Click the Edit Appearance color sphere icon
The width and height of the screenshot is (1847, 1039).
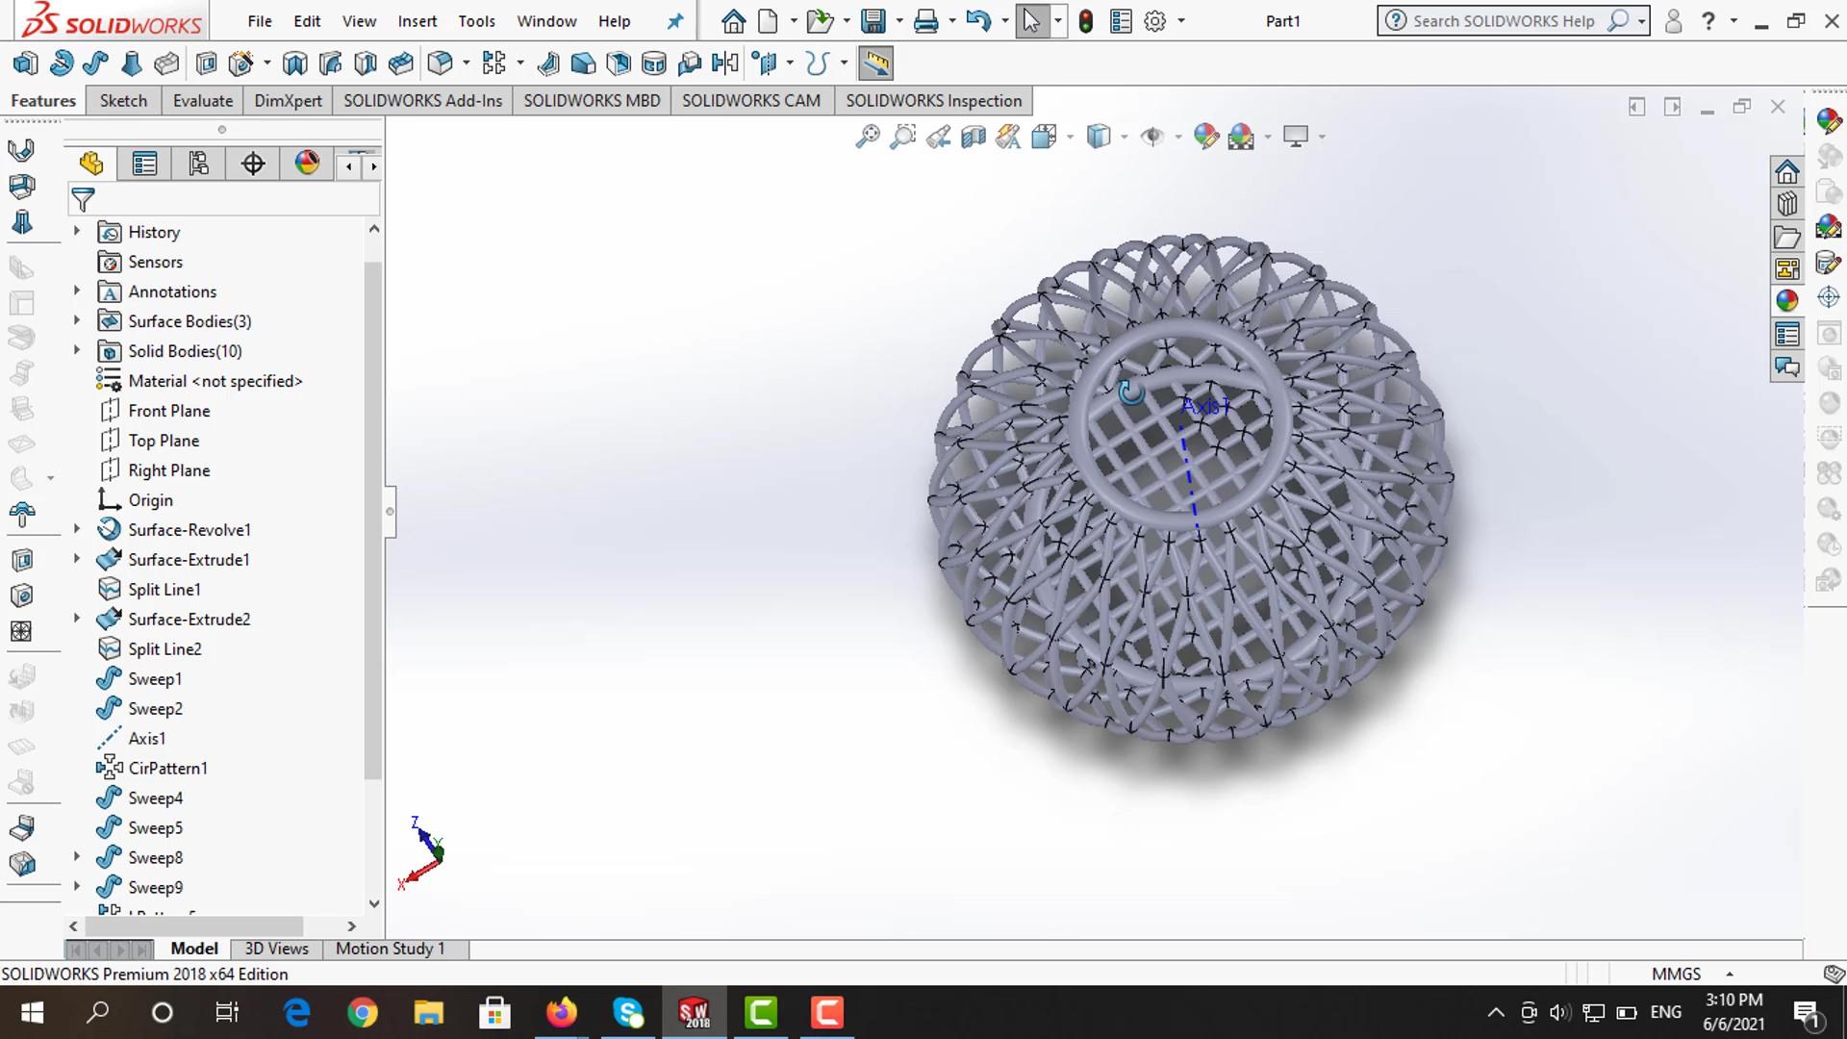point(1205,137)
